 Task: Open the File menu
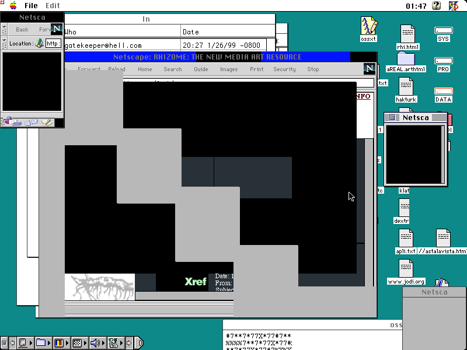(31, 5)
